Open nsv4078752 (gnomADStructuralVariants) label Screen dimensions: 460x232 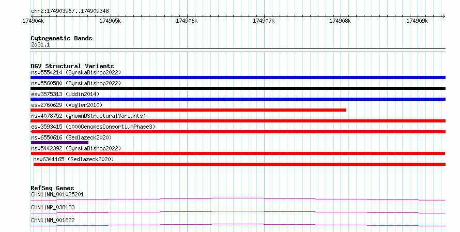coord(88,116)
